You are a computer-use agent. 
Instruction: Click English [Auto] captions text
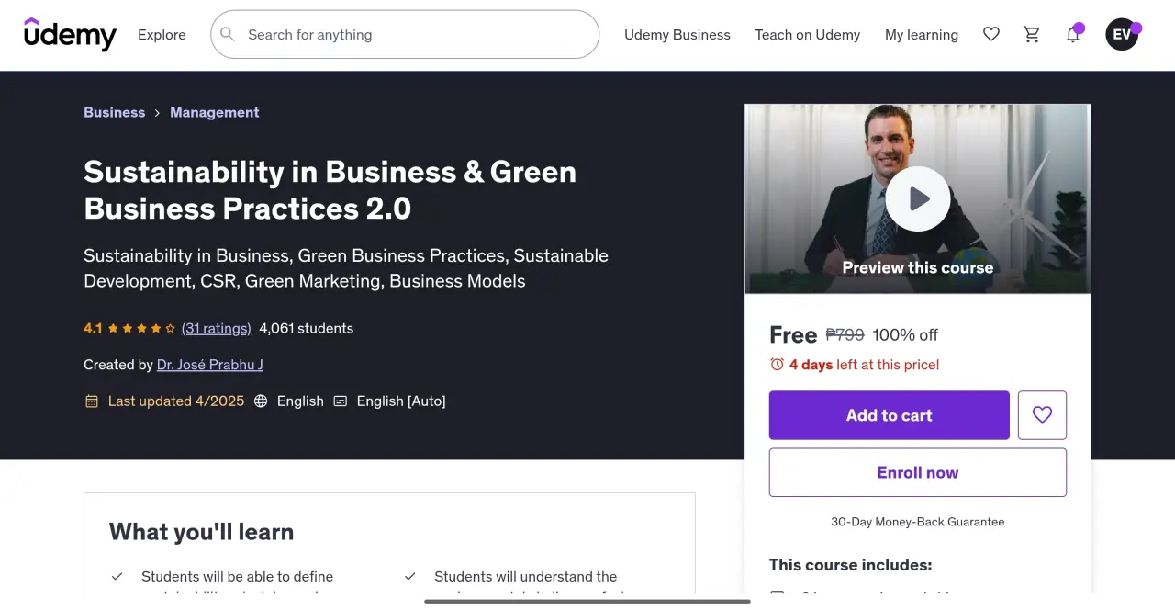[401, 401]
